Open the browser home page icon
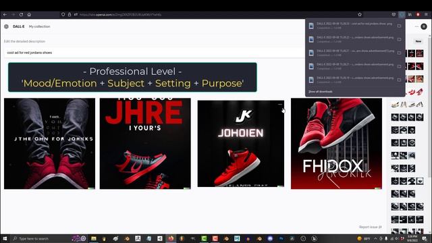 pyautogui.click(x=29, y=14)
